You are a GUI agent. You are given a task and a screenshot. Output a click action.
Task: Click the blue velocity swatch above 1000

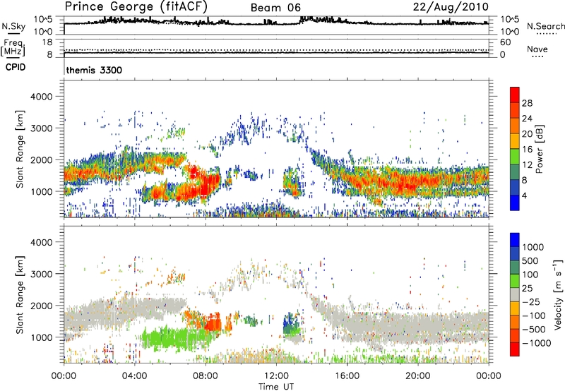tap(515, 240)
